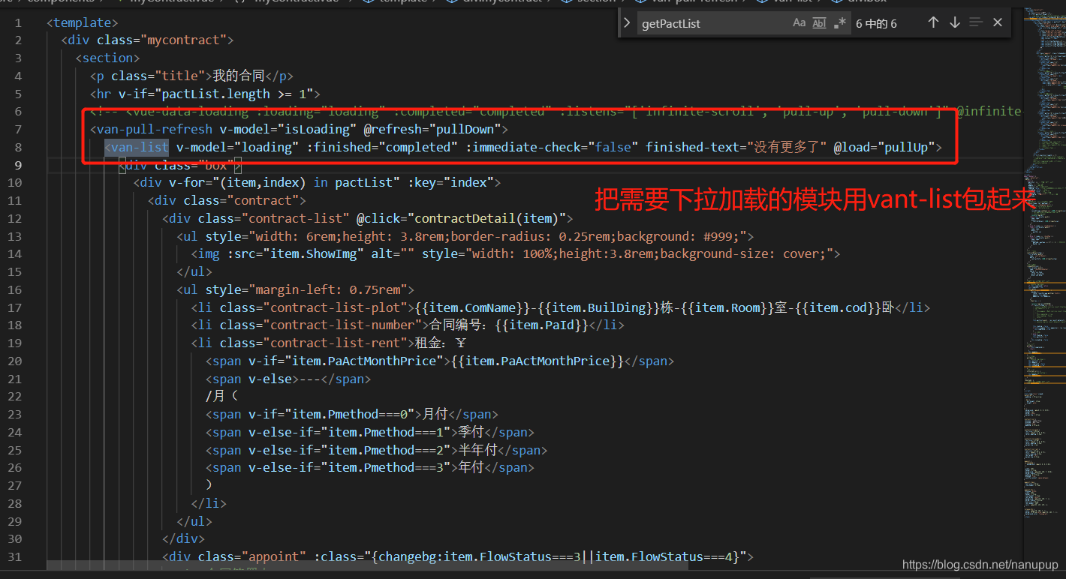Click line number 25 in gutter
This screenshot has height=579, width=1066.
pyautogui.click(x=15, y=450)
